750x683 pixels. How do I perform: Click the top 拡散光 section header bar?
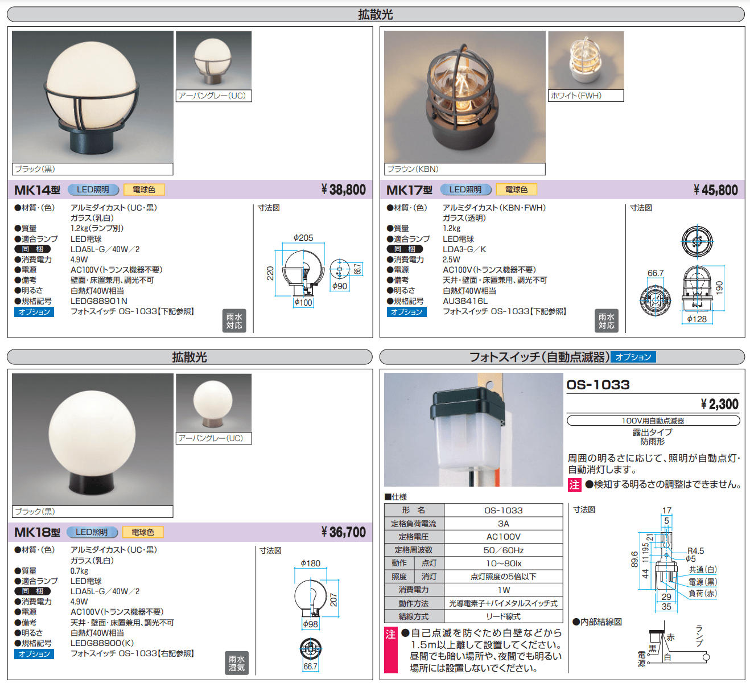tap(376, 14)
